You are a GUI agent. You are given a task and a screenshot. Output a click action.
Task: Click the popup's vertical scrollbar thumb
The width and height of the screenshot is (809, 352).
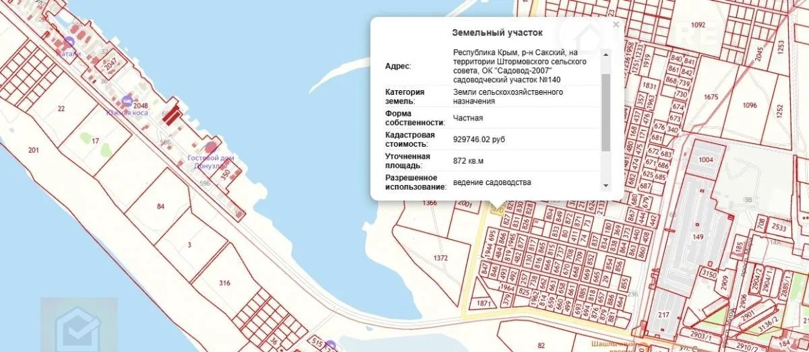605,111
